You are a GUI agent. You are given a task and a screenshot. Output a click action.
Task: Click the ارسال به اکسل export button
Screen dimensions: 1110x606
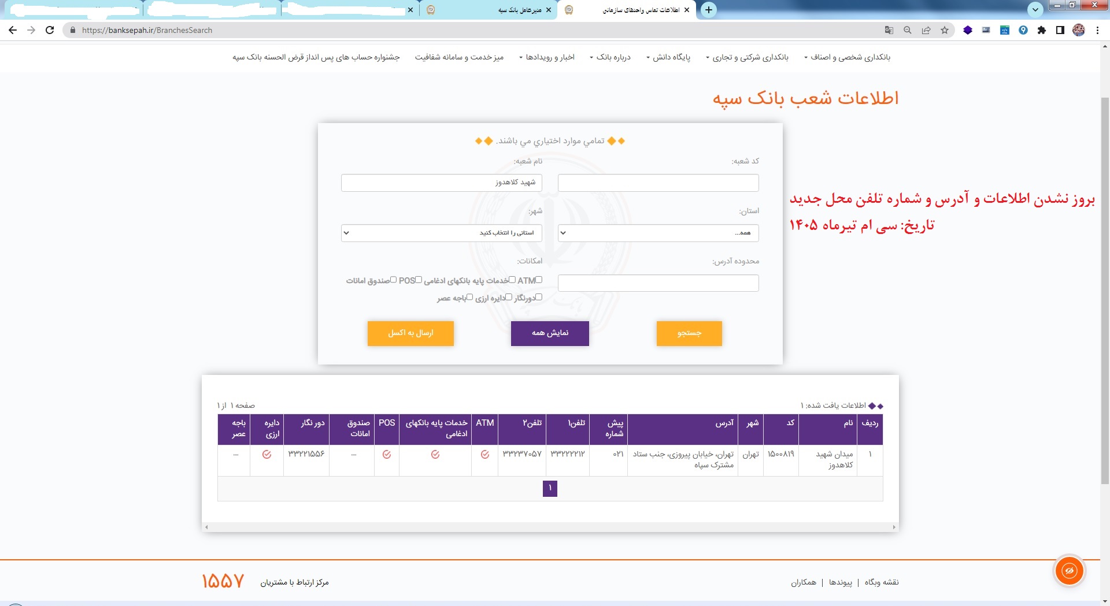coord(410,333)
